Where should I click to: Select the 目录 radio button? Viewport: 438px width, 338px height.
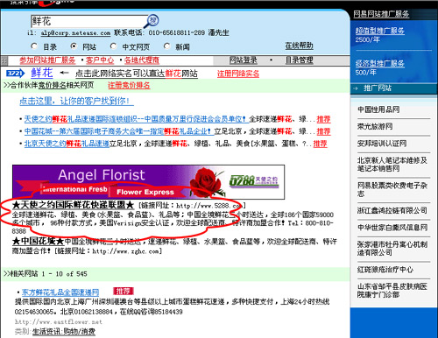point(34,46)
